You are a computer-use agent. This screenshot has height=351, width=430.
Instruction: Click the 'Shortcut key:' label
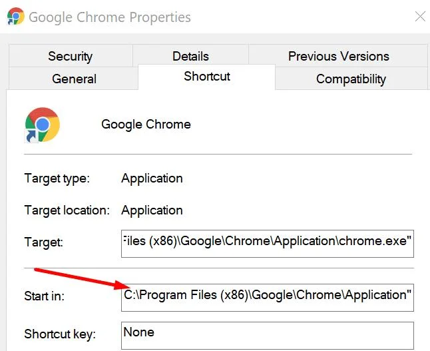pos(60,334)
